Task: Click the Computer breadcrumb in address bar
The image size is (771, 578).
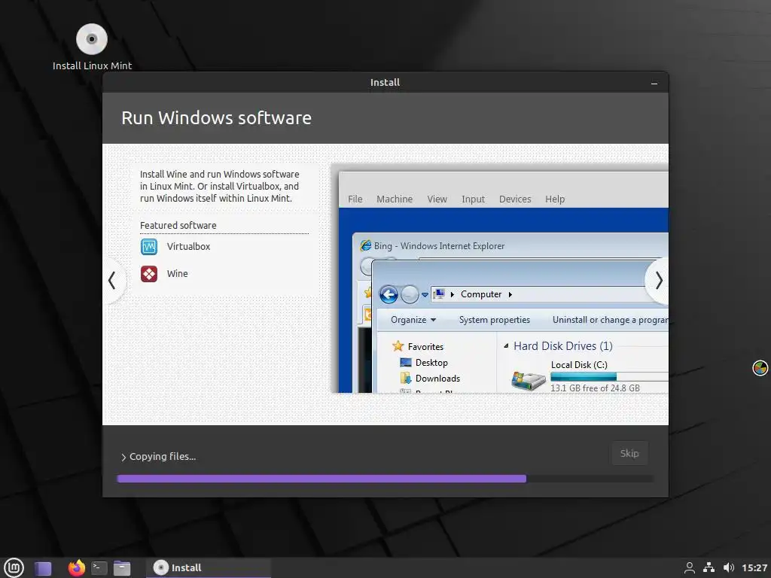Action: pos(481,294)
